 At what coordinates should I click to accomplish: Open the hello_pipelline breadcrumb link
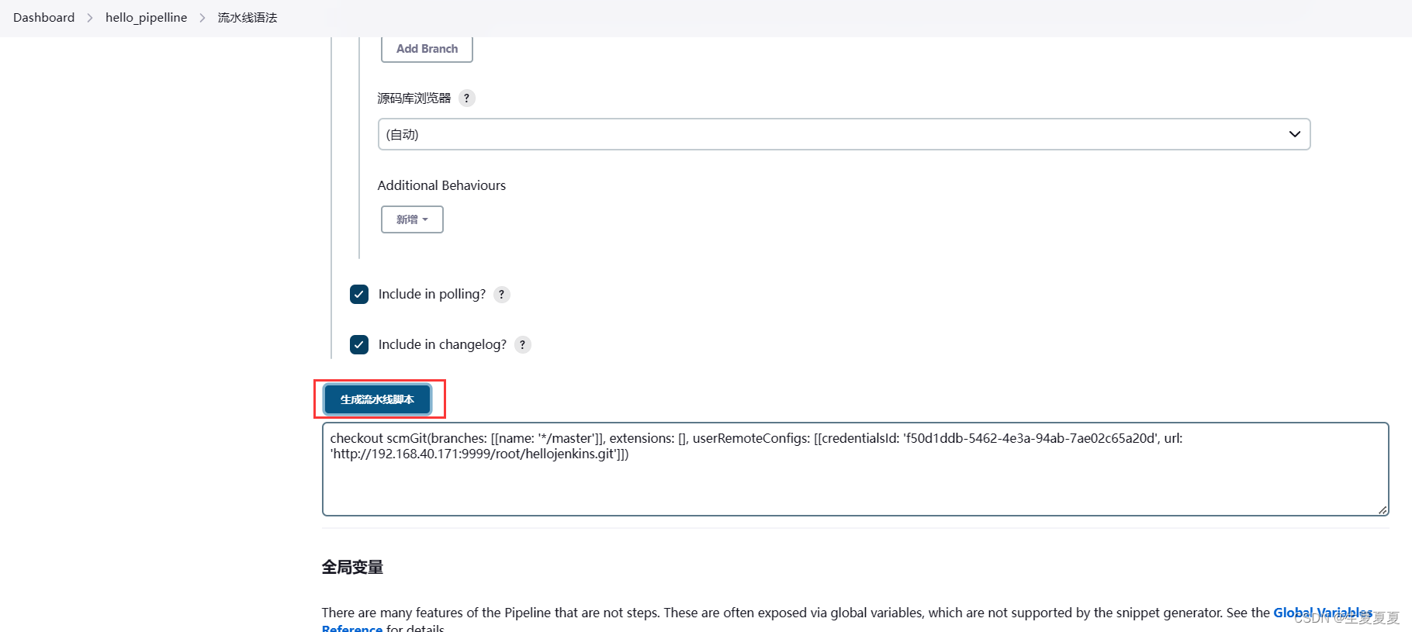click(146, 17)
